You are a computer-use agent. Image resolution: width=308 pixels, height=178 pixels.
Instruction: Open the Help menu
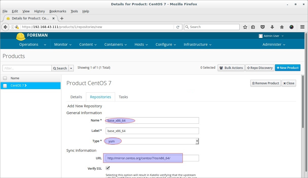pyautogui.click(x=86, y=11)
